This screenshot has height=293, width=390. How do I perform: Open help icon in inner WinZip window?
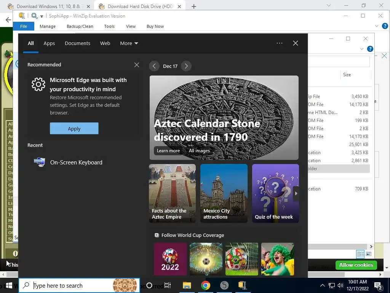click(370, 49)
